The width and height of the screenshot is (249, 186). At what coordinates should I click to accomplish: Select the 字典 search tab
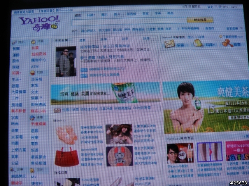click(x=158, y=13)
